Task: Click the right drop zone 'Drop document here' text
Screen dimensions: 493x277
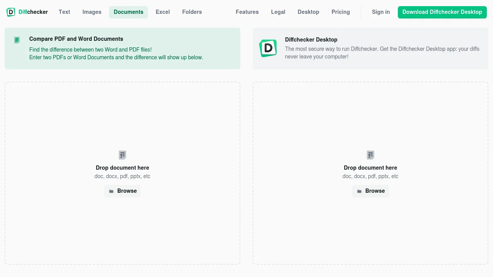Action: [371, 168]
